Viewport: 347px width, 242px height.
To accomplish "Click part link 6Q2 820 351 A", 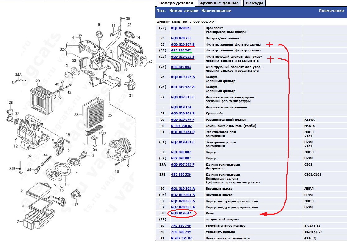I will (x=183, y=207).
